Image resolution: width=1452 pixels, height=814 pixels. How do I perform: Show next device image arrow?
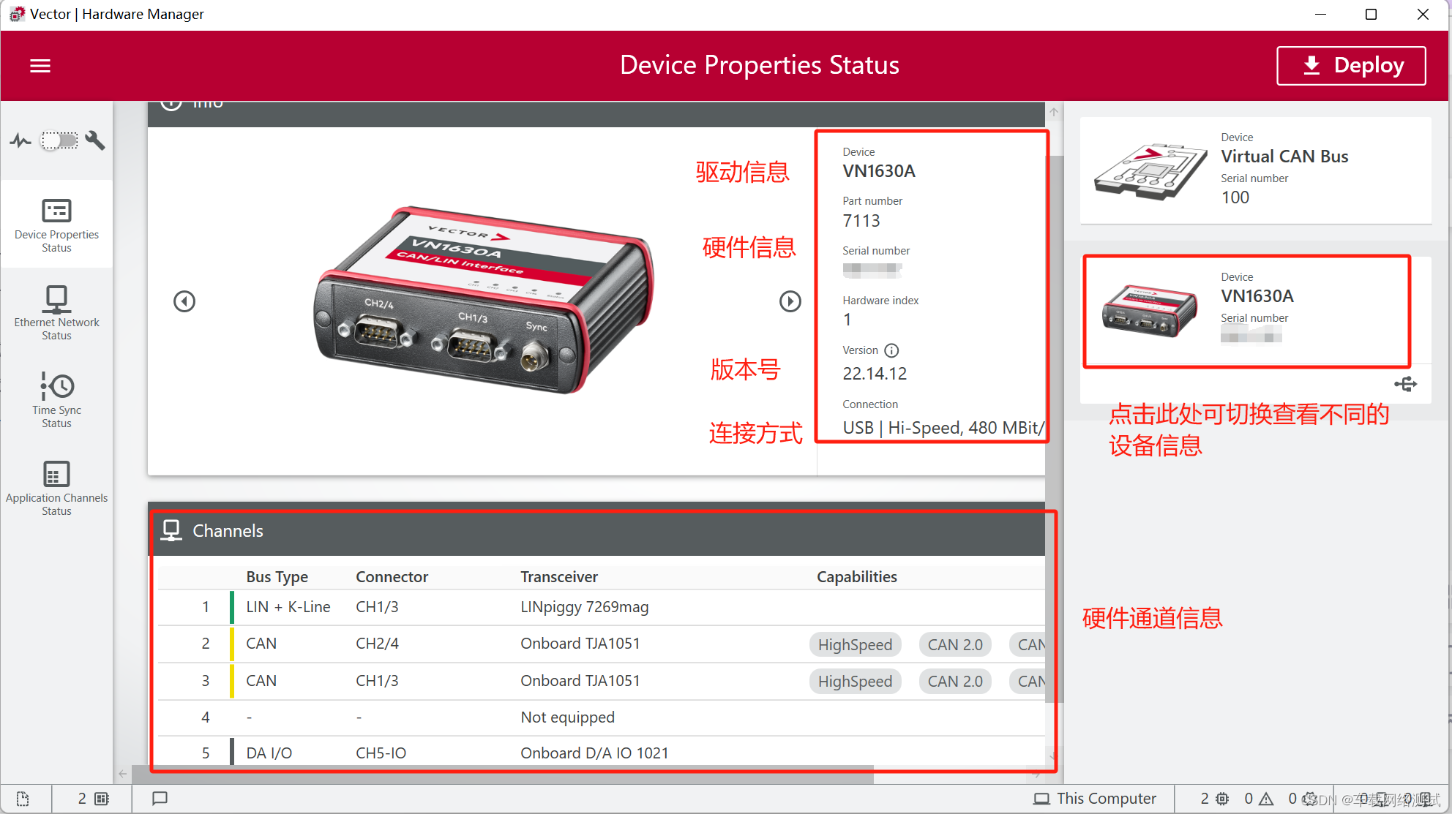pyautogui.click(x=790, y=301)
